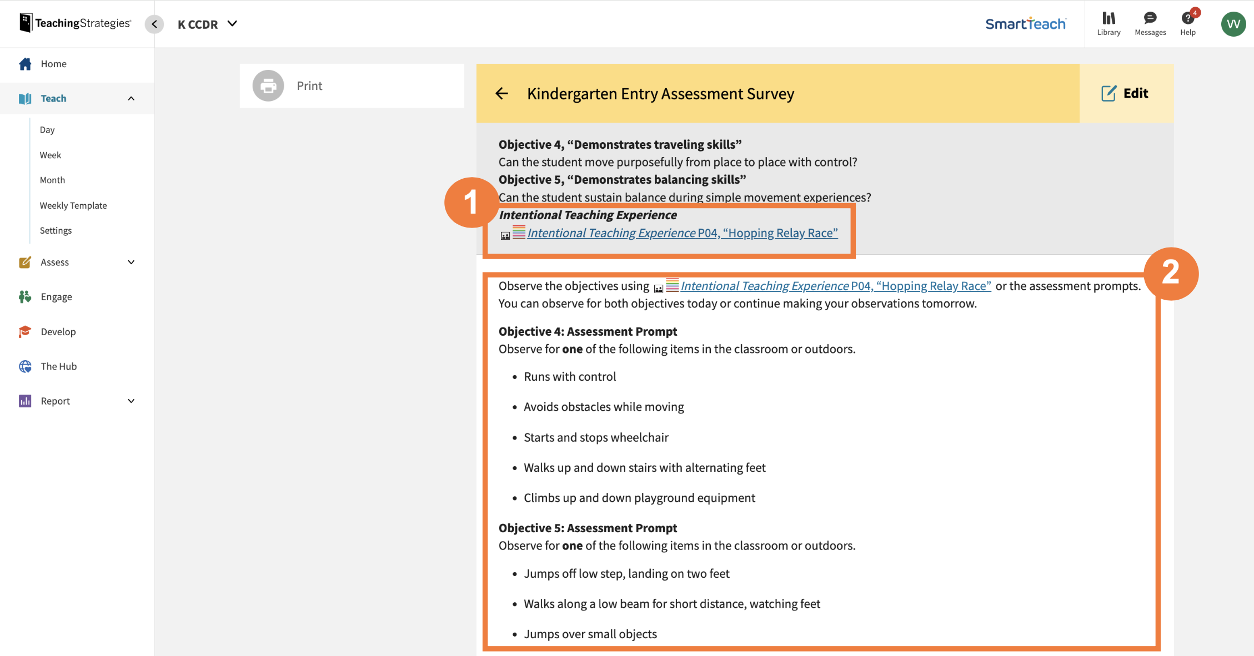The width and height of the screenshot is (1254, 656).
Task: Open Settings under the Teach menu
Action: pyautogui.click(x=56, y=230)
